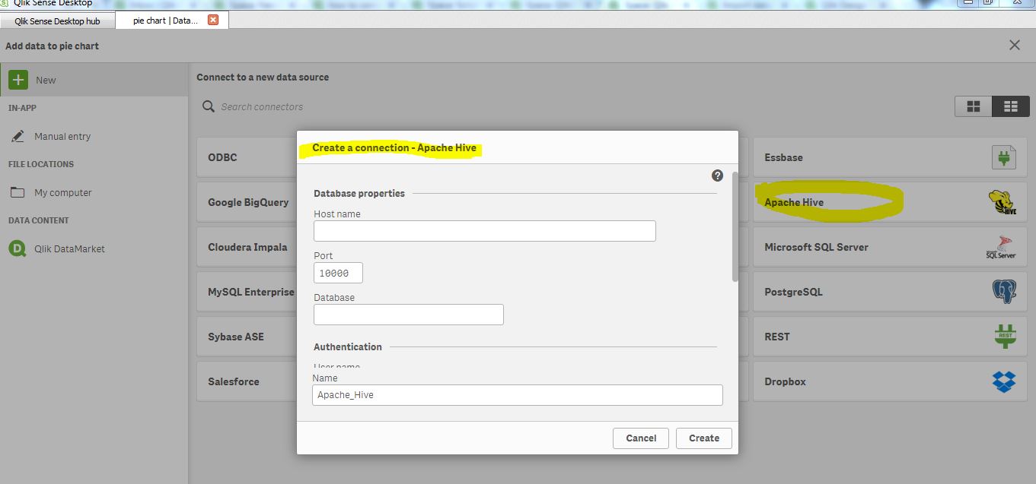Click the connection Name field Apache_Hive

[517, 394]
